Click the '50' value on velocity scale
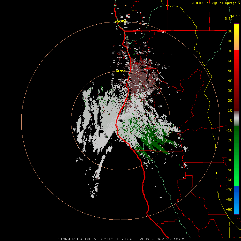The height and width of the screenshot is (241, 241). [x=230, y=71]
